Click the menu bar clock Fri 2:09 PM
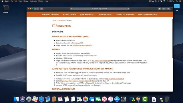The width and height of the screenshot is (183, 103). click(170, 1)
